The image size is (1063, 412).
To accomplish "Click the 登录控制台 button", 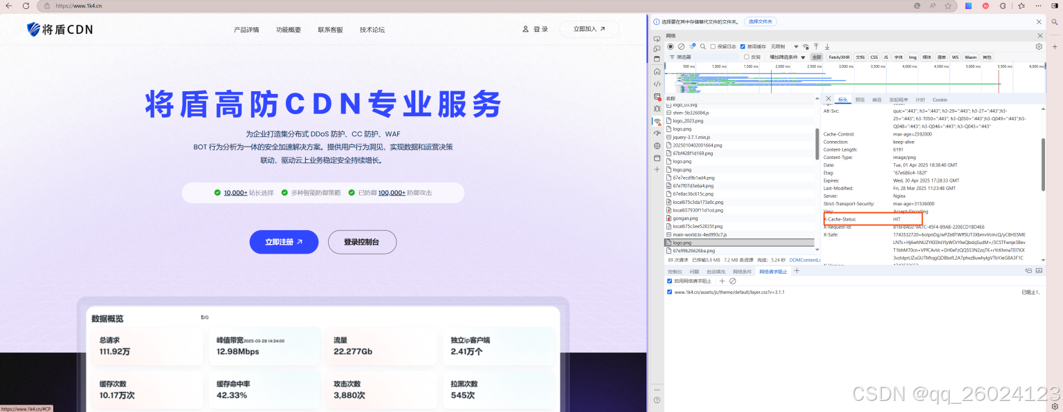I will pos(362,242).
